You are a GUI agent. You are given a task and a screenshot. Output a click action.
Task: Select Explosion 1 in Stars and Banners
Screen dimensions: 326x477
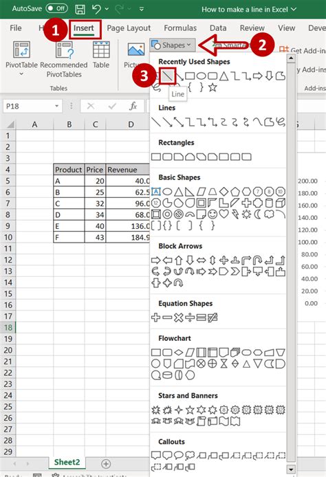click(x=156, y=410)
